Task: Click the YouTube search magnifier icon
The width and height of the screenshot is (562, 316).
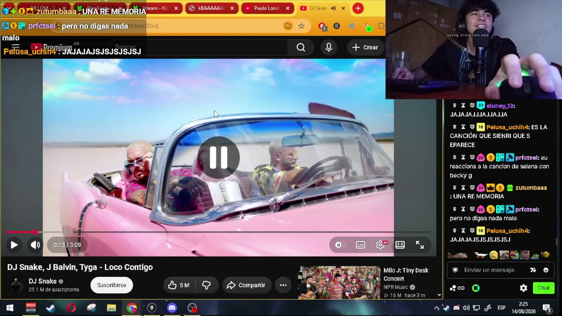Action: [x=301, y=47]
